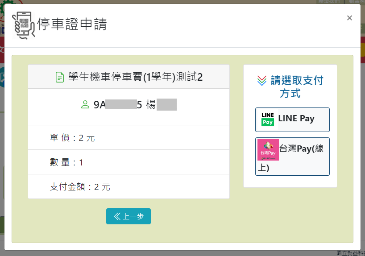Viewport: 365px width, 256px height.
Task: Click the double chevron down icon
Action: click(261, 81)
